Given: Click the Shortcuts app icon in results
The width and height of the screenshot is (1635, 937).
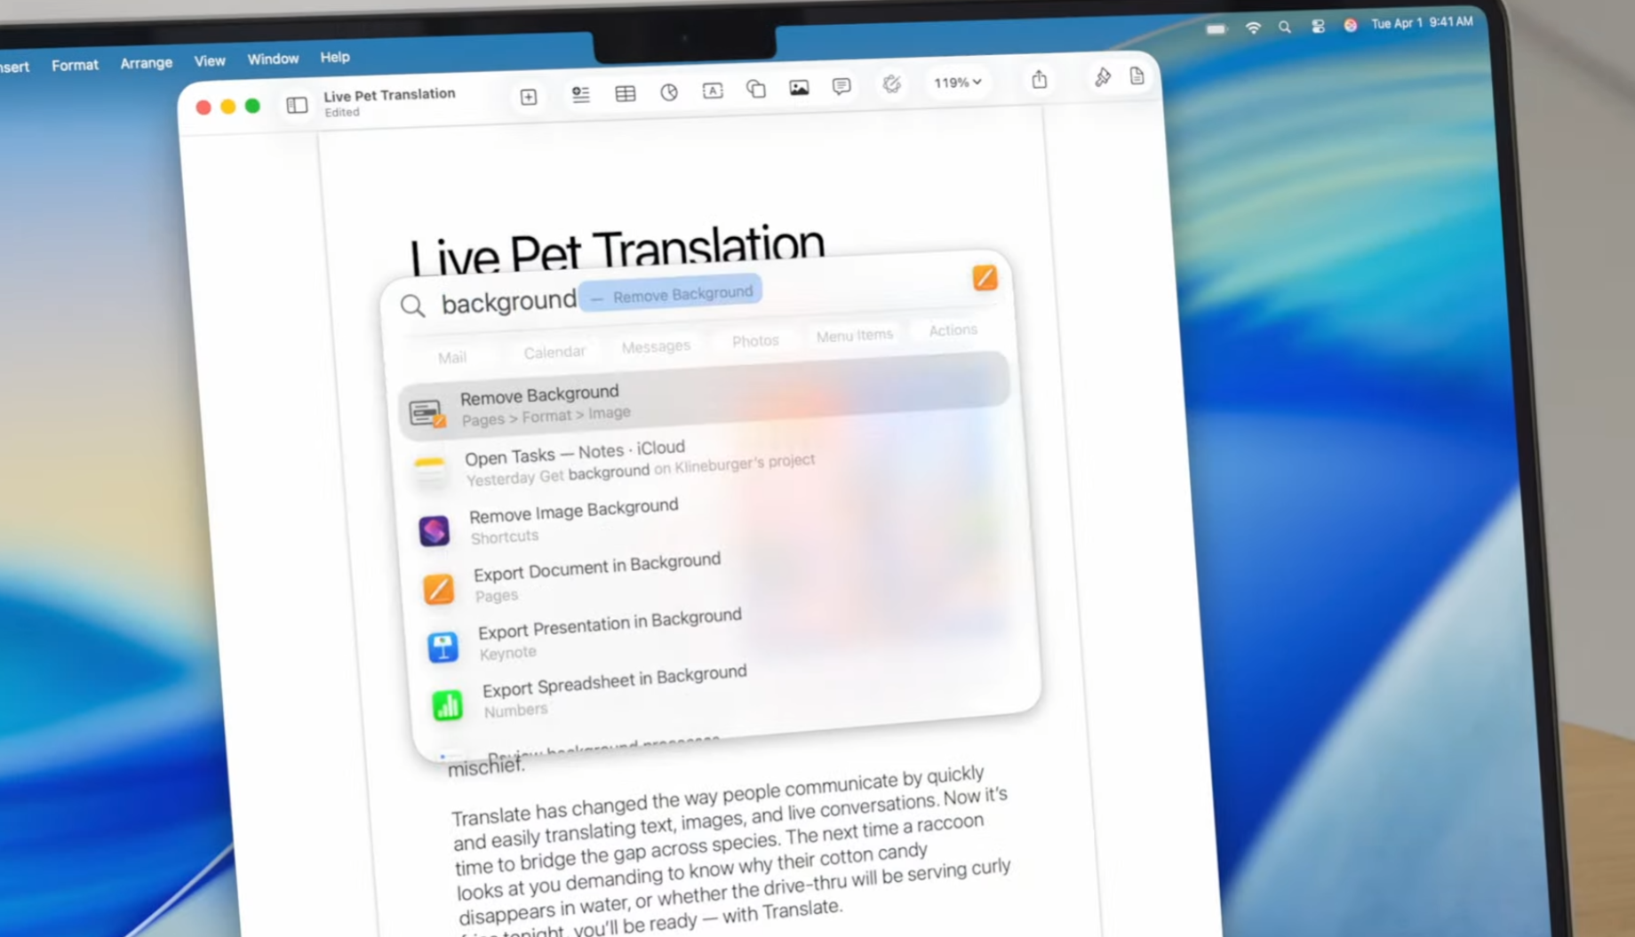Looking at the screenshot, I should [x=434, y=530].
